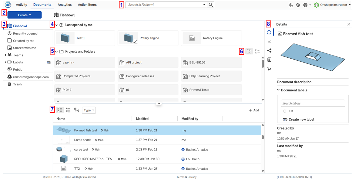Switch to the Action items tab
Screen dimensions: 352x180
87,5
